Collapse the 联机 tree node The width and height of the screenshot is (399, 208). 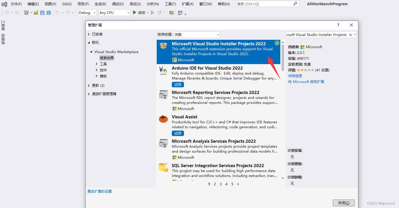click(89, 43)
